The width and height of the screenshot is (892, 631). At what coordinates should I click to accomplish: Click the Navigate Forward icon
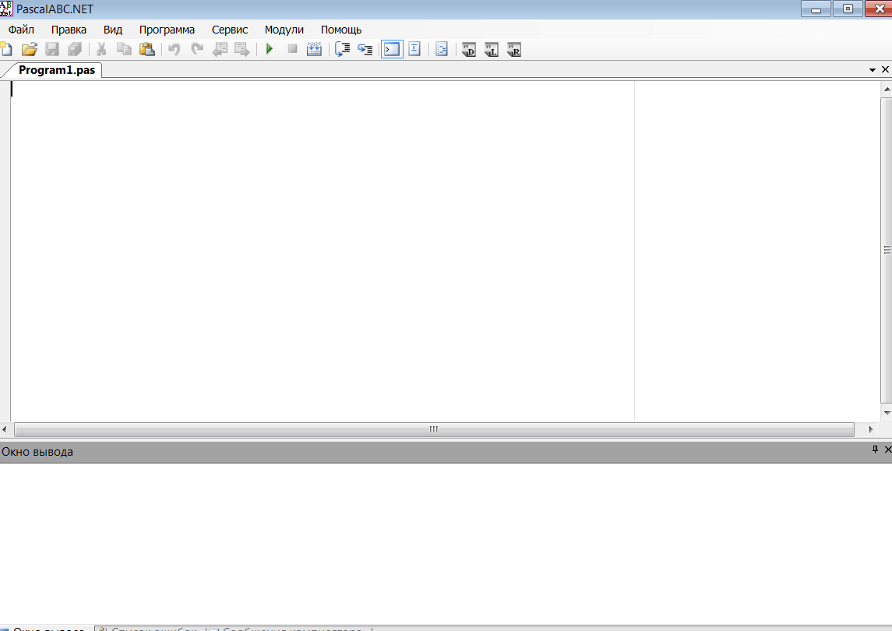tap(242, 50)
